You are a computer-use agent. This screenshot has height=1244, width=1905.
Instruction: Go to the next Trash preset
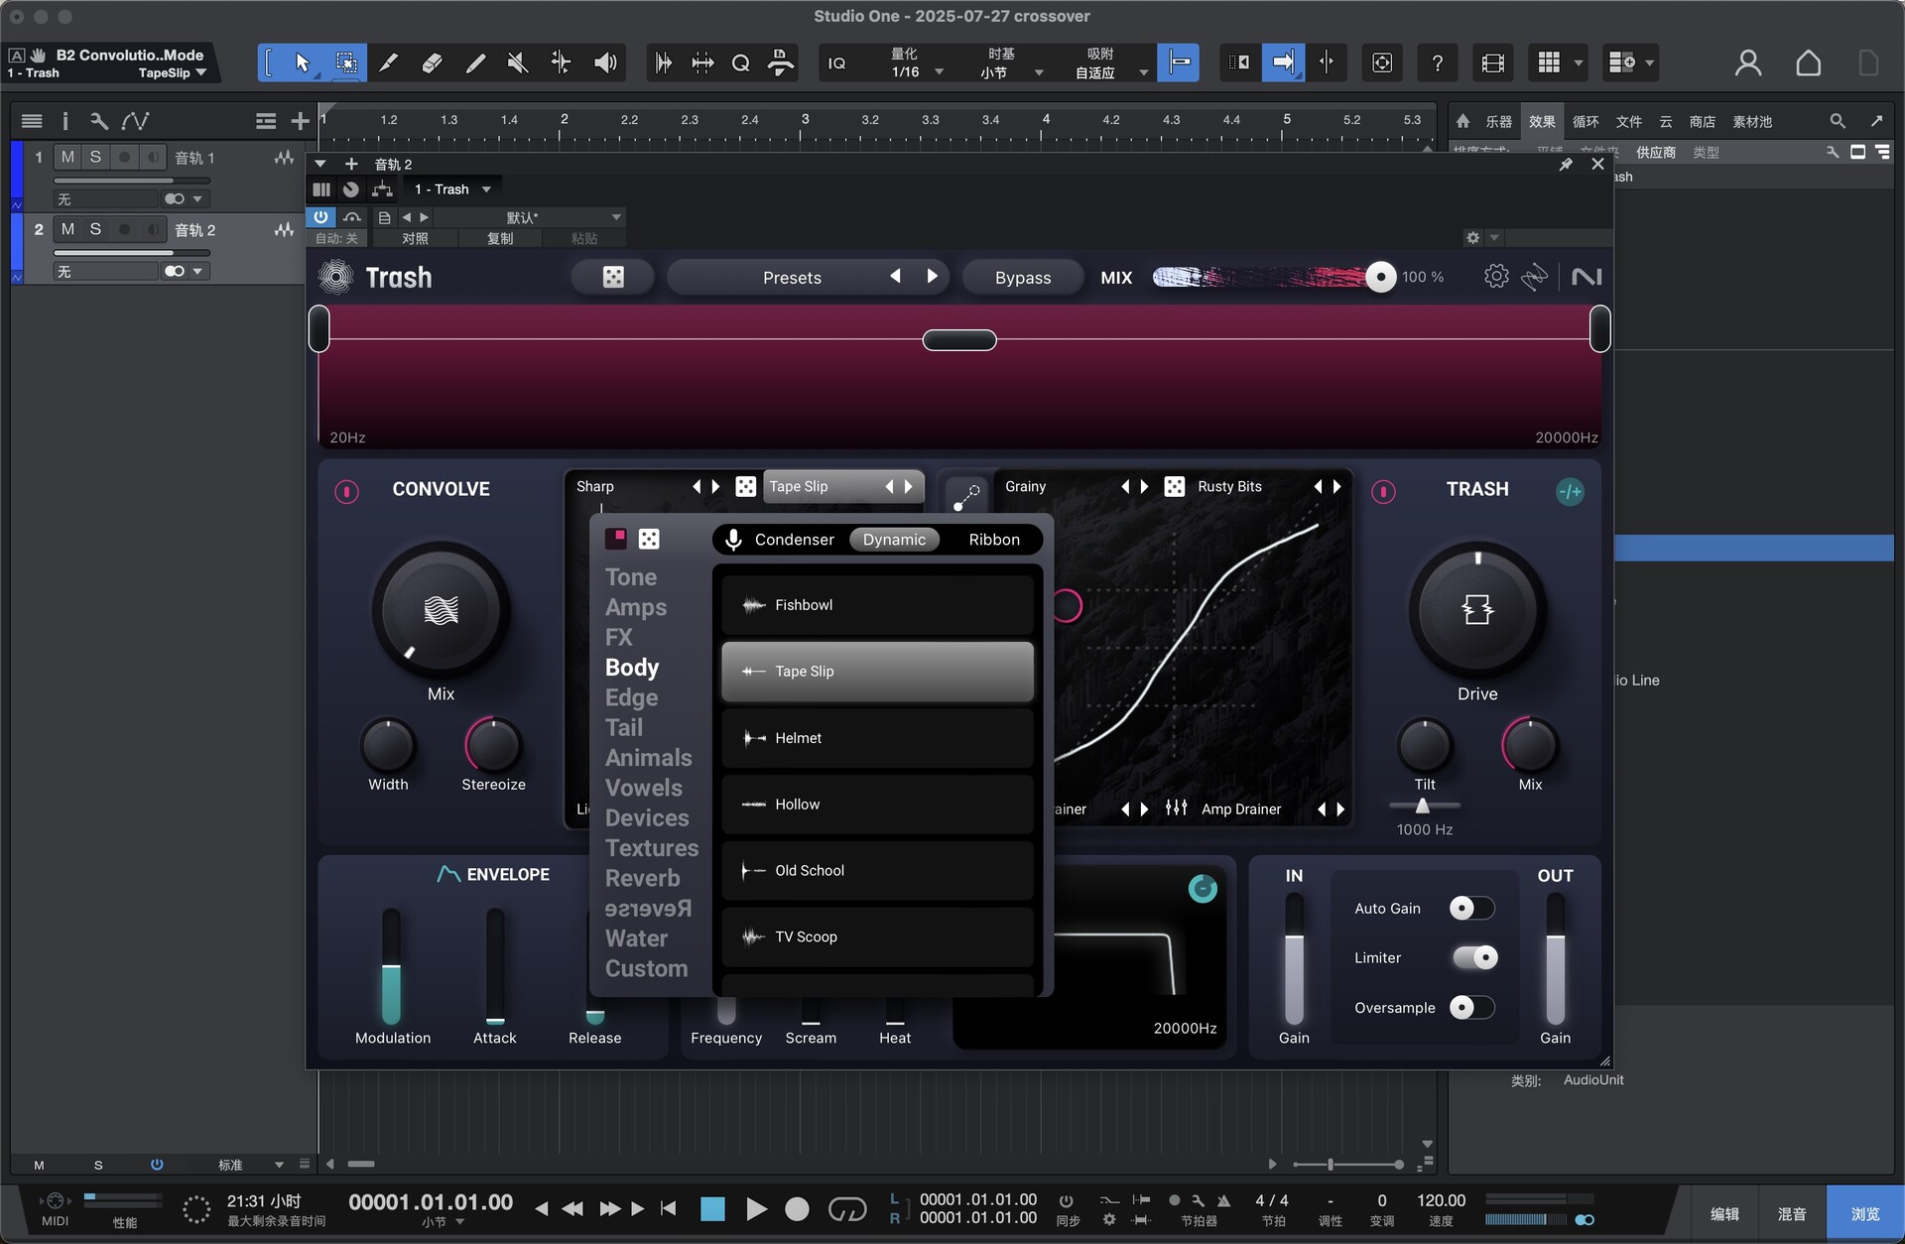pyautogui.click(x=932, y=276)
